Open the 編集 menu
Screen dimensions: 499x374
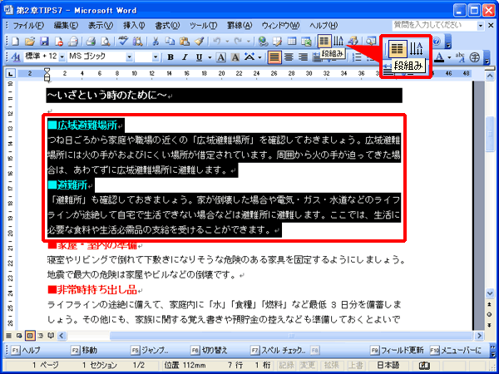click(x=66, y=26)
